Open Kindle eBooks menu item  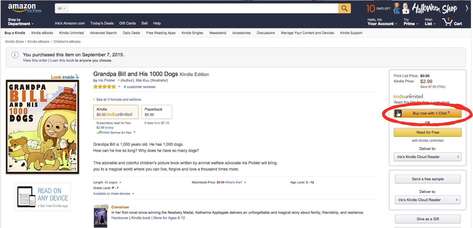pos(42,33)
